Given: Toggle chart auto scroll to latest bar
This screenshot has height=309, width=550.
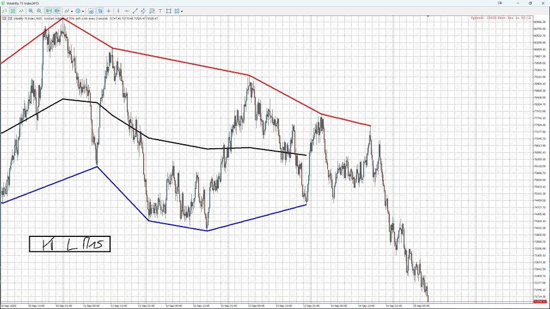Looking at the screenshot, I should 49,11.
